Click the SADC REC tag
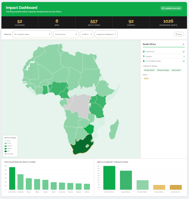The height and width of the screenshot is (199, 189). (146, 78)
